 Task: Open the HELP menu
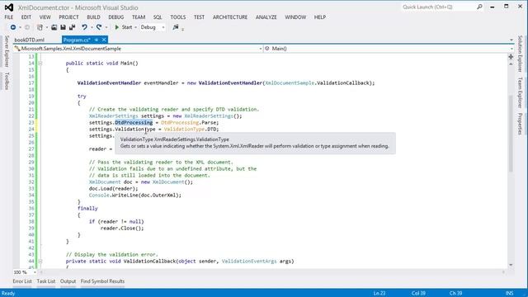pyautogui.click(x=320, y=17)
